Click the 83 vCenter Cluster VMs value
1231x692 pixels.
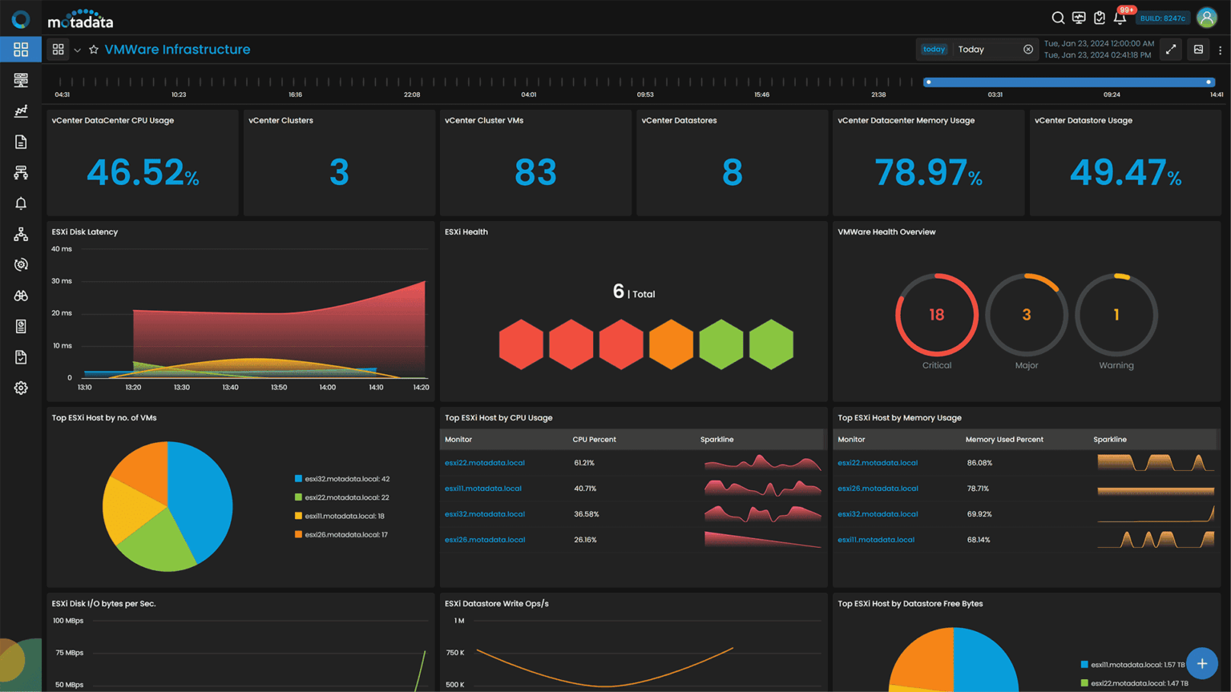pos(535,172)
